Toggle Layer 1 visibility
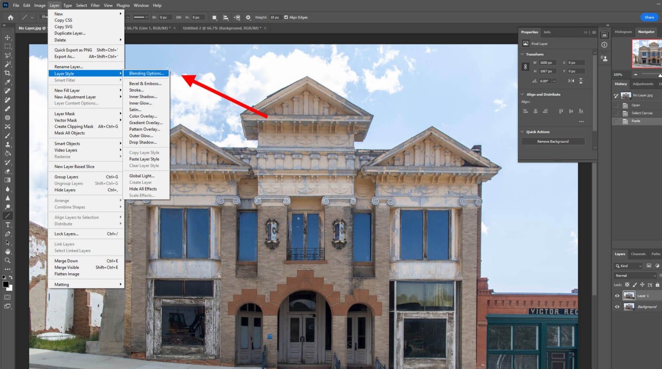This screenshot has width=662, height=369. (617, 295)
